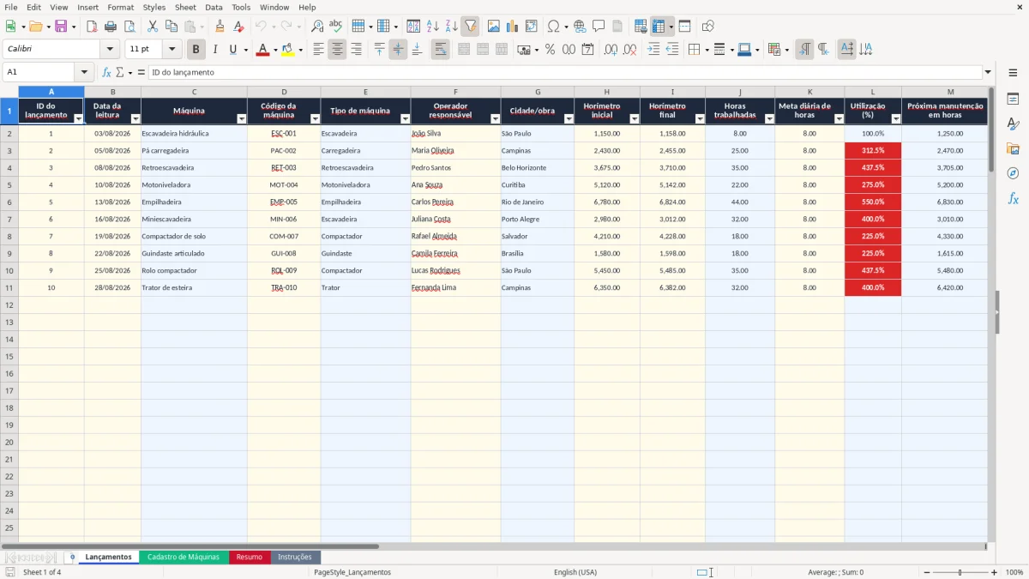
Task: Open sidebar Gallery panel icon
Action: click(1013, 148)
